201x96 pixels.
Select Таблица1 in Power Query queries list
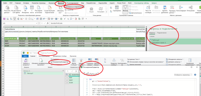(x=43, y=73)
